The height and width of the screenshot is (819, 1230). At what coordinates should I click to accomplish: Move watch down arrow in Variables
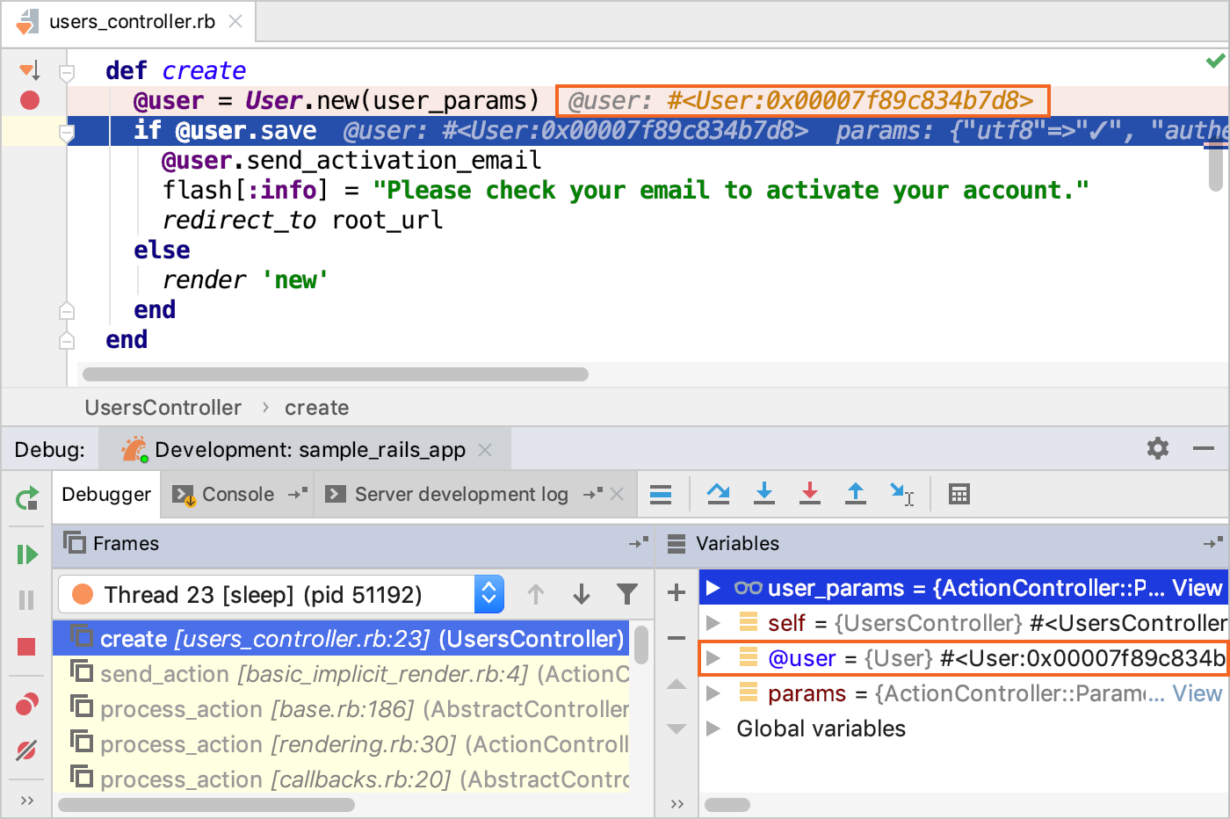point(676,728)
